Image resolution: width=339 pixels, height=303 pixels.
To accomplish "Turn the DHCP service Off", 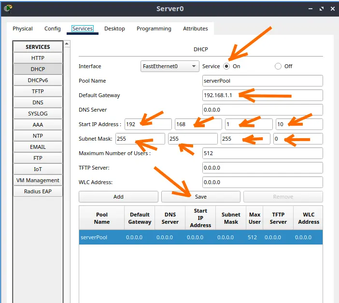I will (x=278, y=66).
